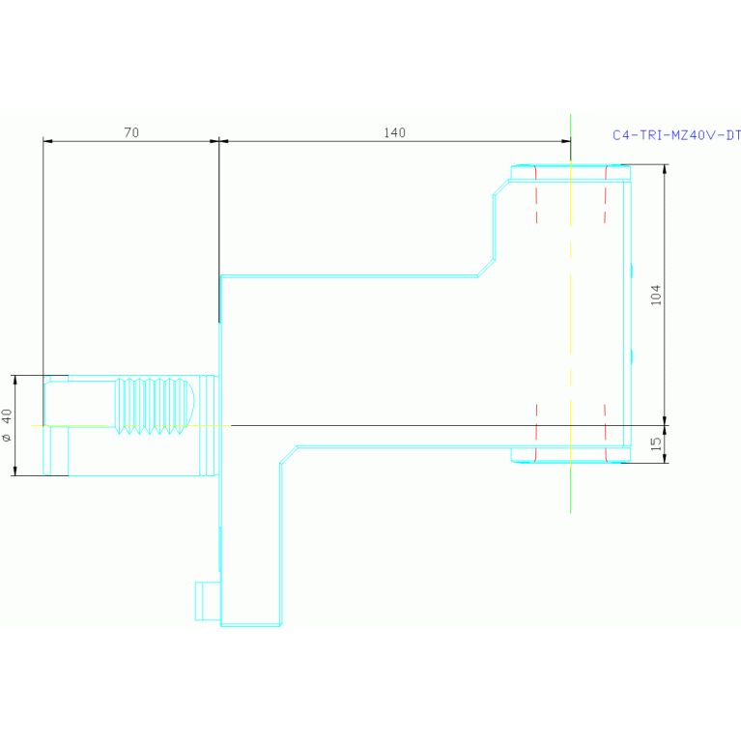Screen dimensions: 741x741
Task: Select the top flange rectangle of the holder
Action: click(x=570, y=173)
